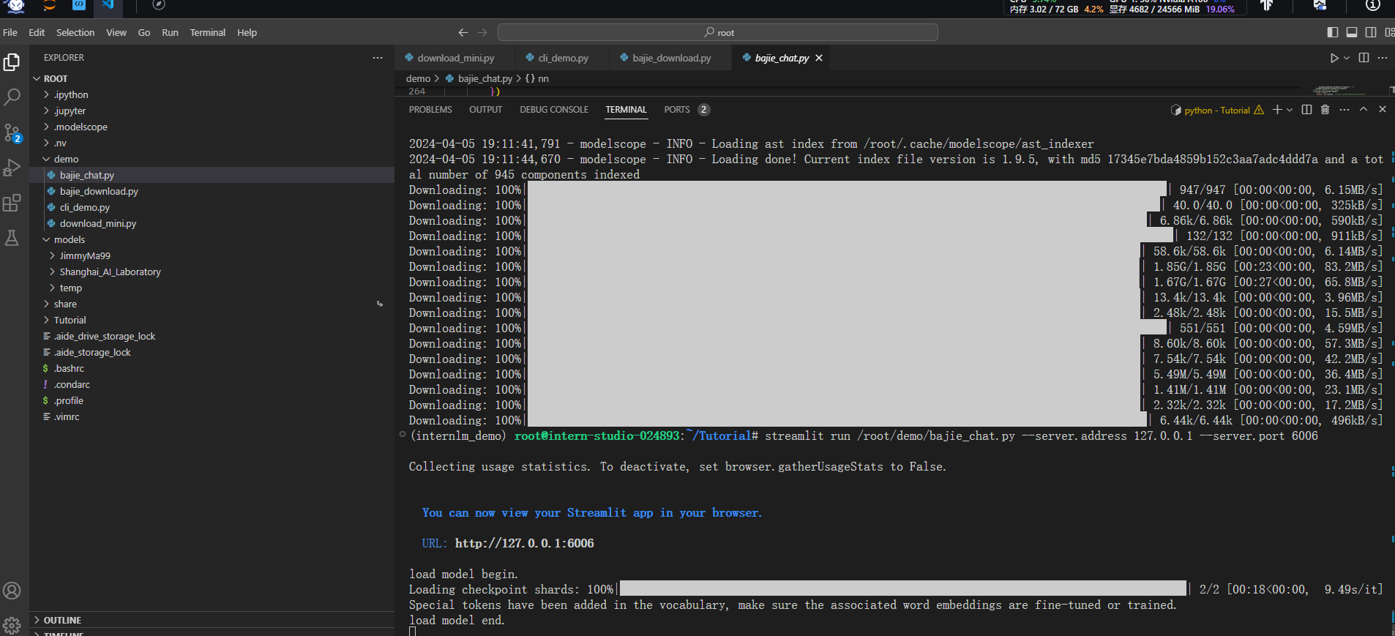The width and height of the screenshot is (1395, 636).
Task: Click the compass icon in top bar
Action: click(159, 5)
